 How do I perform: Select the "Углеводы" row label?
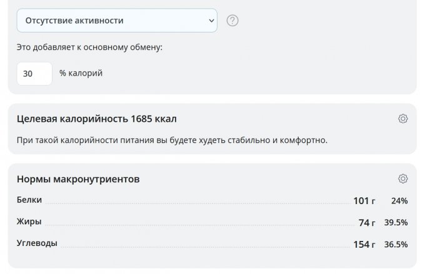coord(37,243)
